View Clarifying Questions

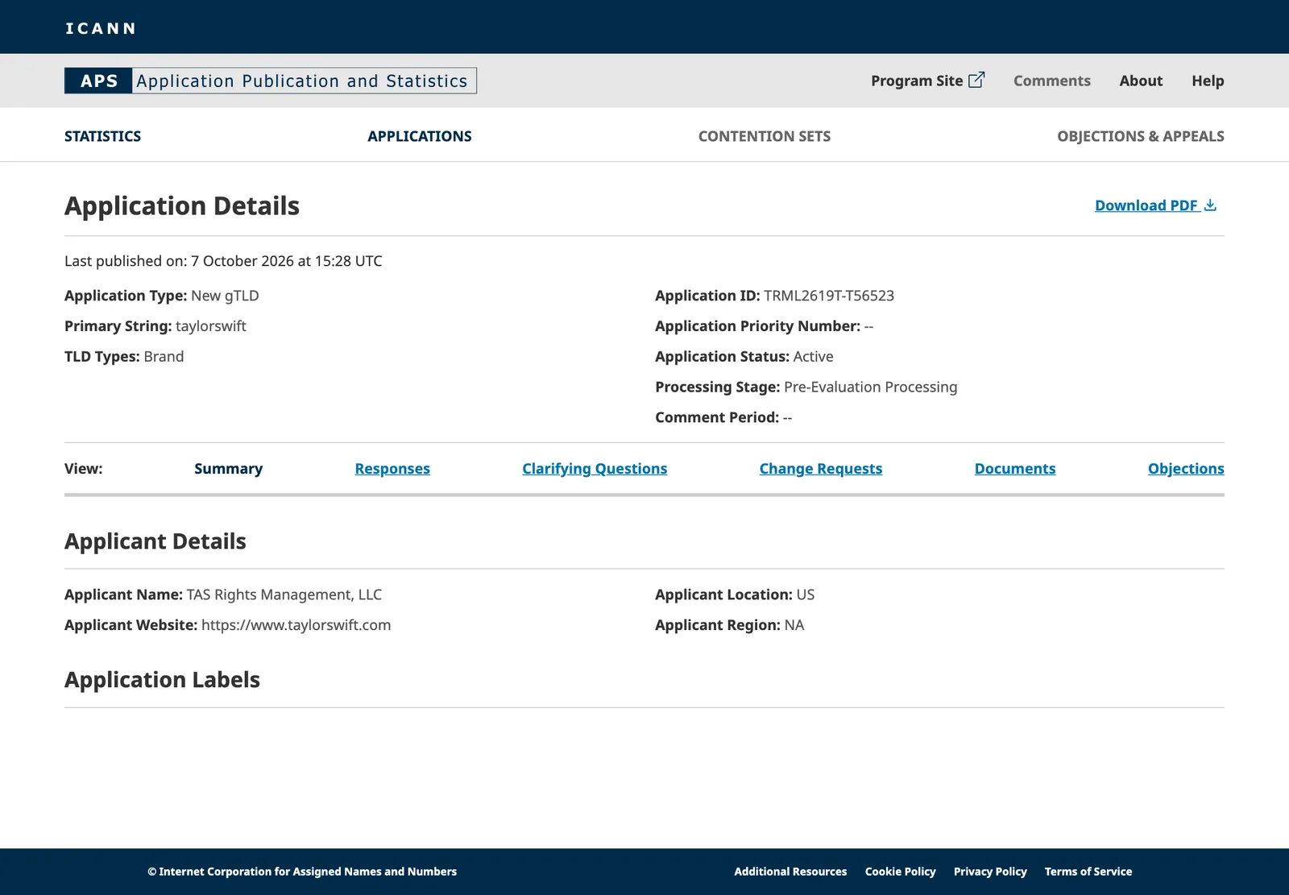click(x=595, y=469)
